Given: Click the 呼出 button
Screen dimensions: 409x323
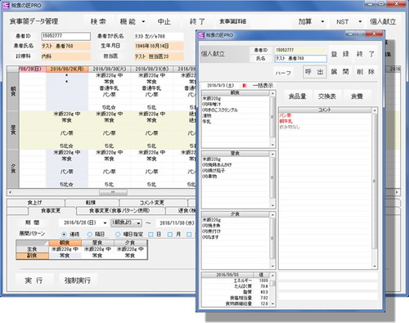Looking at the screenshot, I should (315, 72).
